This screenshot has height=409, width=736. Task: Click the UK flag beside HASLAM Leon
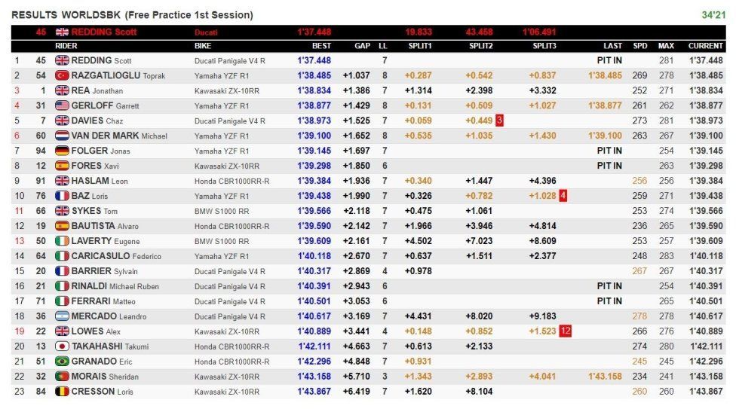(62, 181)
